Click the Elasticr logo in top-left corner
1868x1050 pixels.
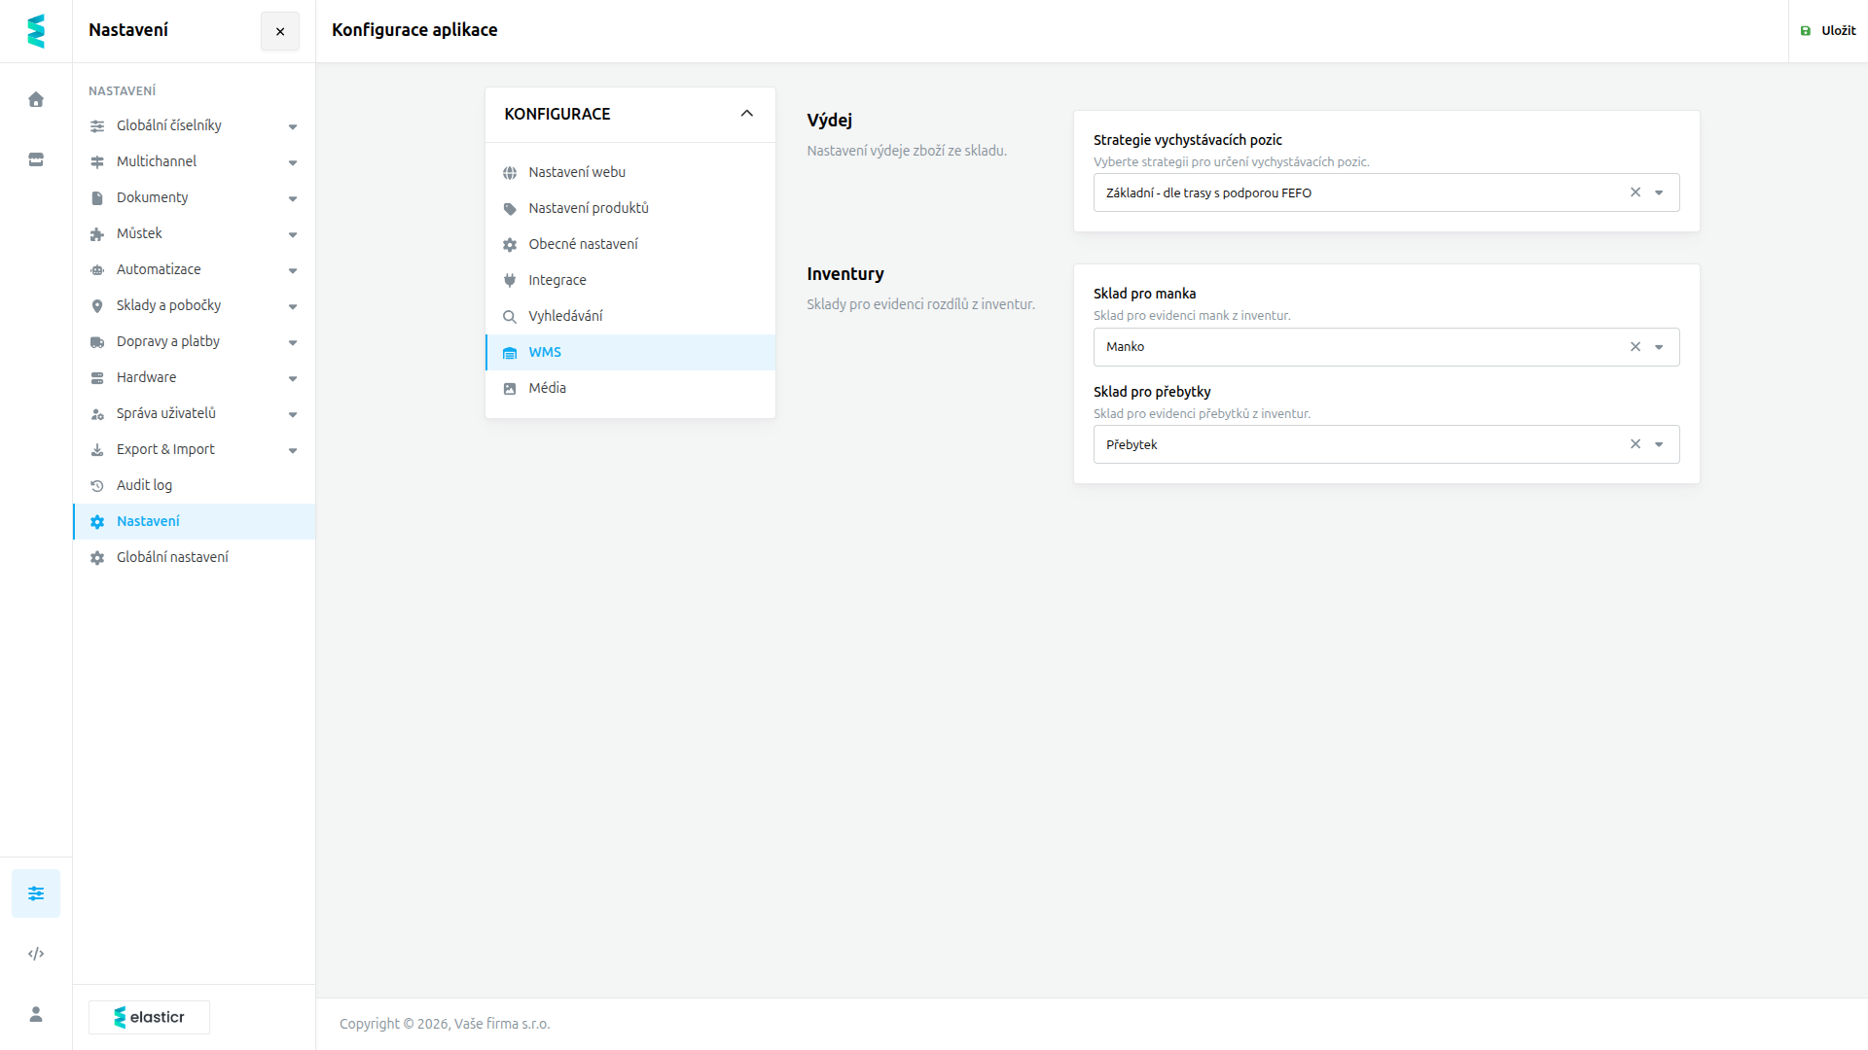point(36,31)
